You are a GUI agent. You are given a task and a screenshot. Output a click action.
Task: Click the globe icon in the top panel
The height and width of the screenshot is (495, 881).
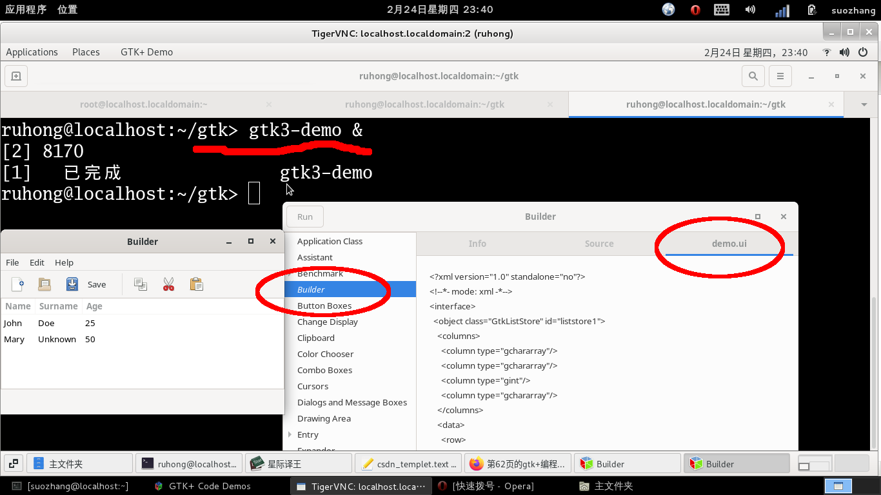point(668,10)
